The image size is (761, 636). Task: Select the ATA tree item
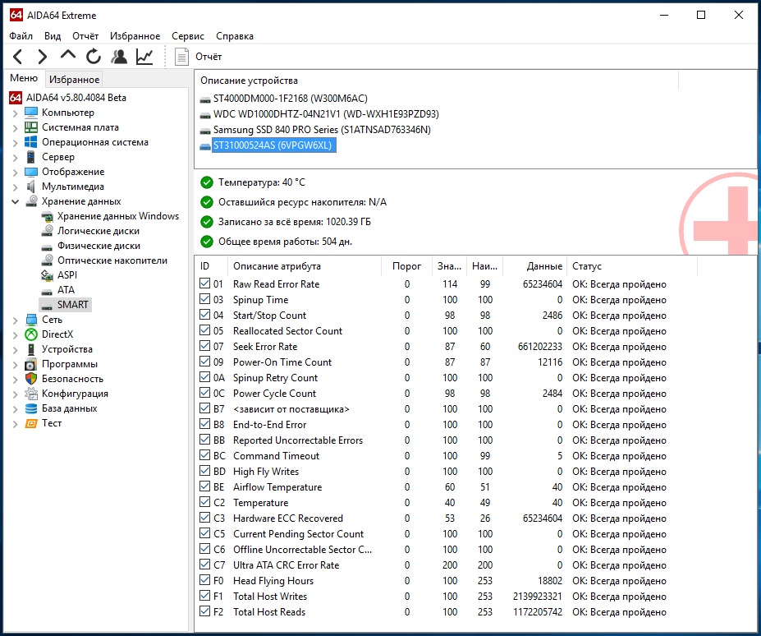66,290
